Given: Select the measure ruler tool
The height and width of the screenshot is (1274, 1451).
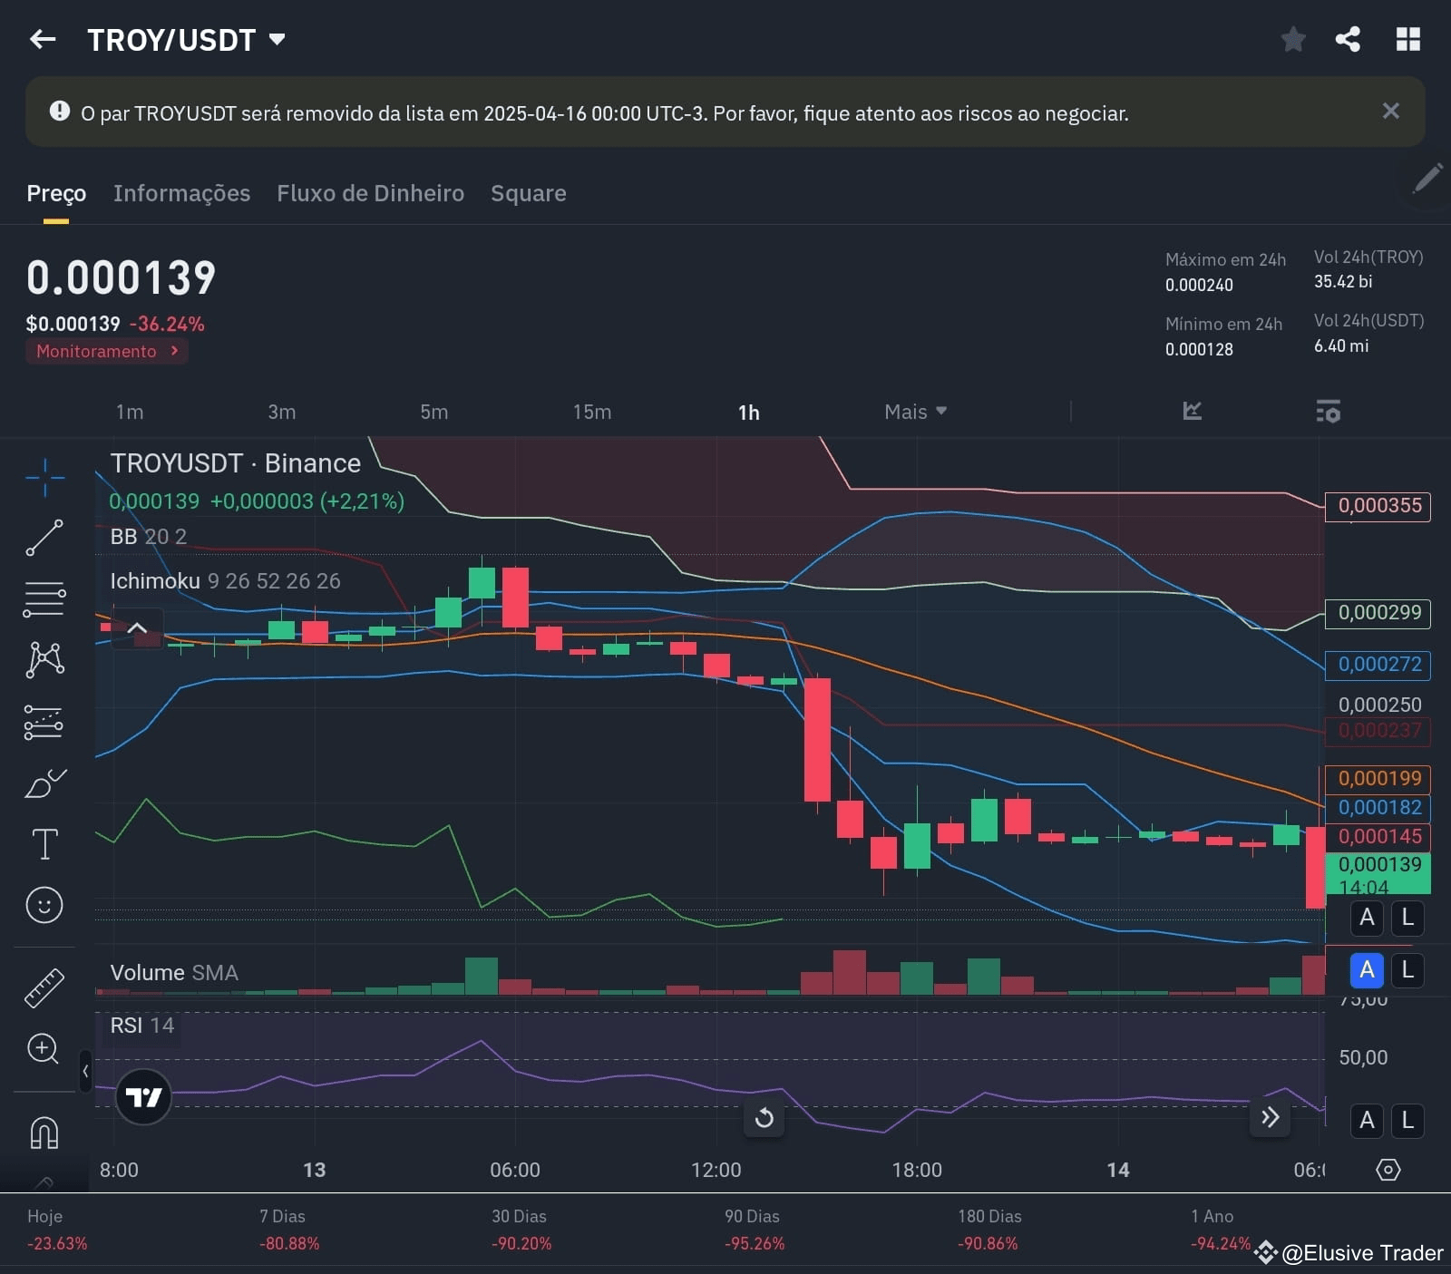Looking at the screenshot, I should (44, 987).
